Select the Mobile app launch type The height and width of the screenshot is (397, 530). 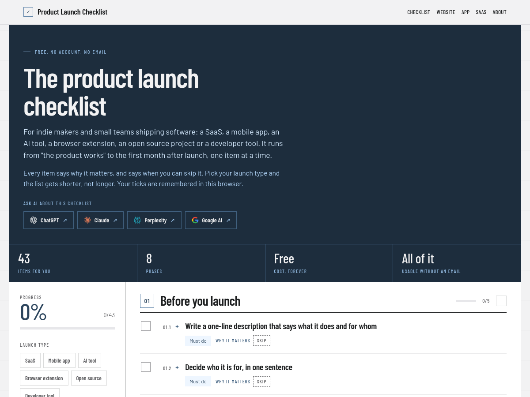pyautogui.click(x=59, y=360)
